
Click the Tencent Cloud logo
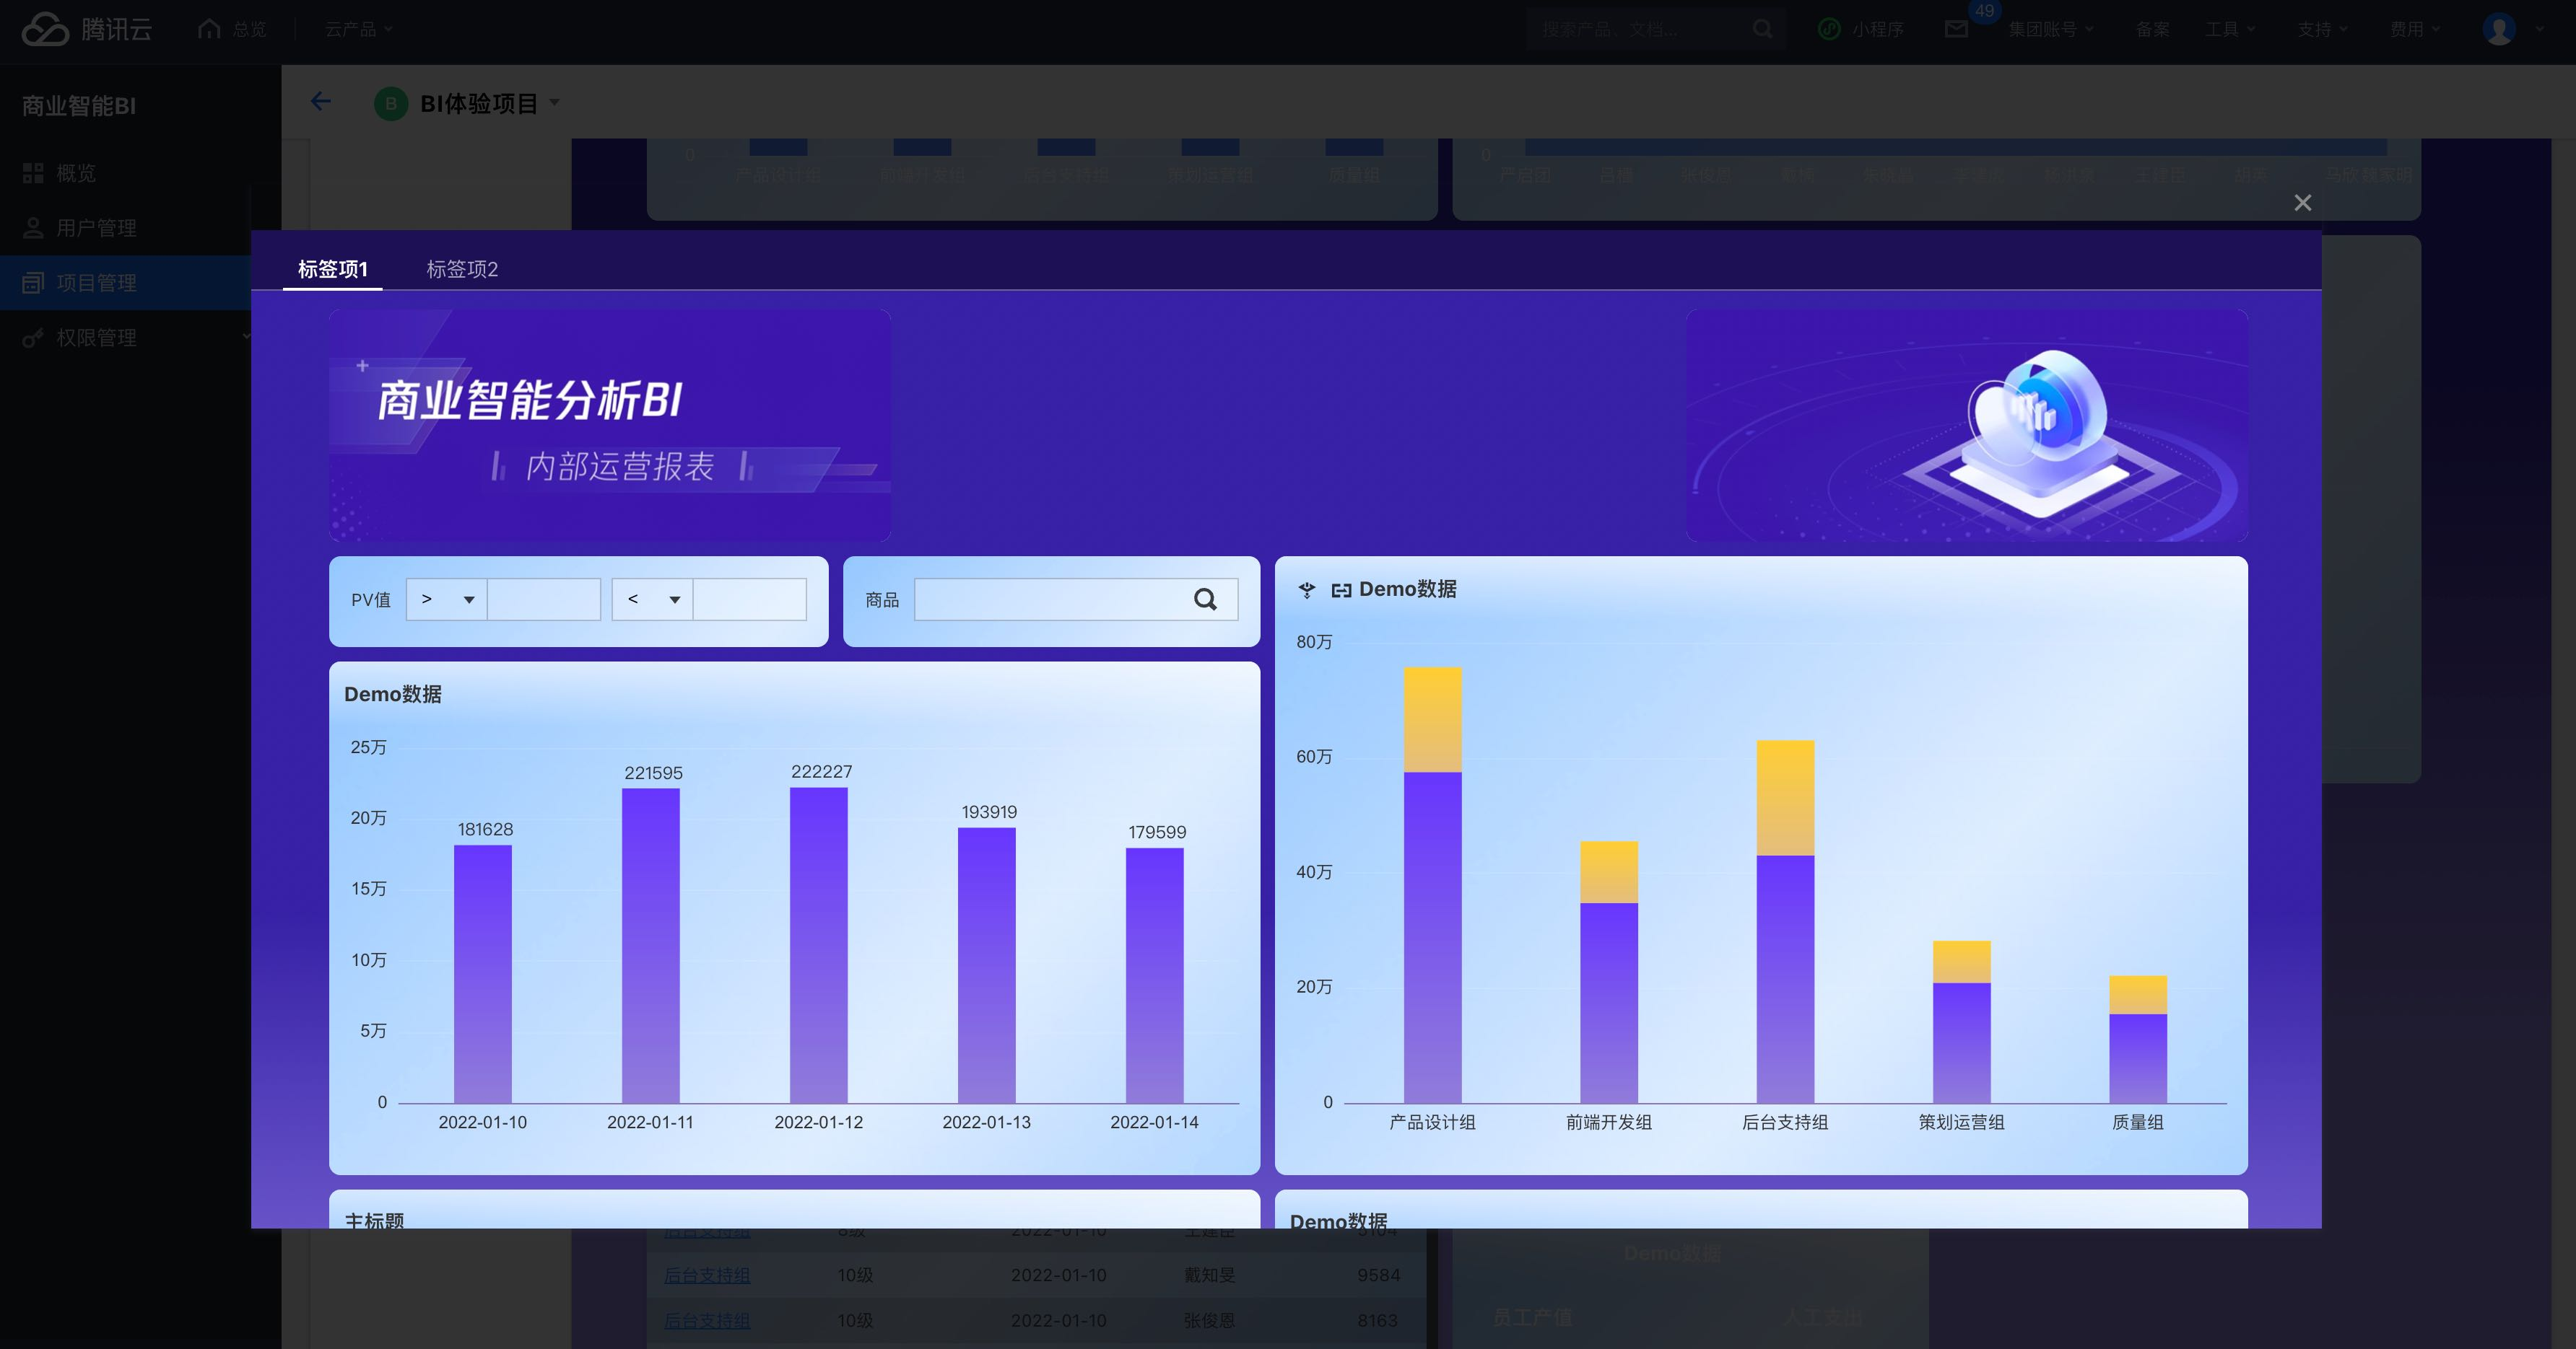click(x=46, y=29)
